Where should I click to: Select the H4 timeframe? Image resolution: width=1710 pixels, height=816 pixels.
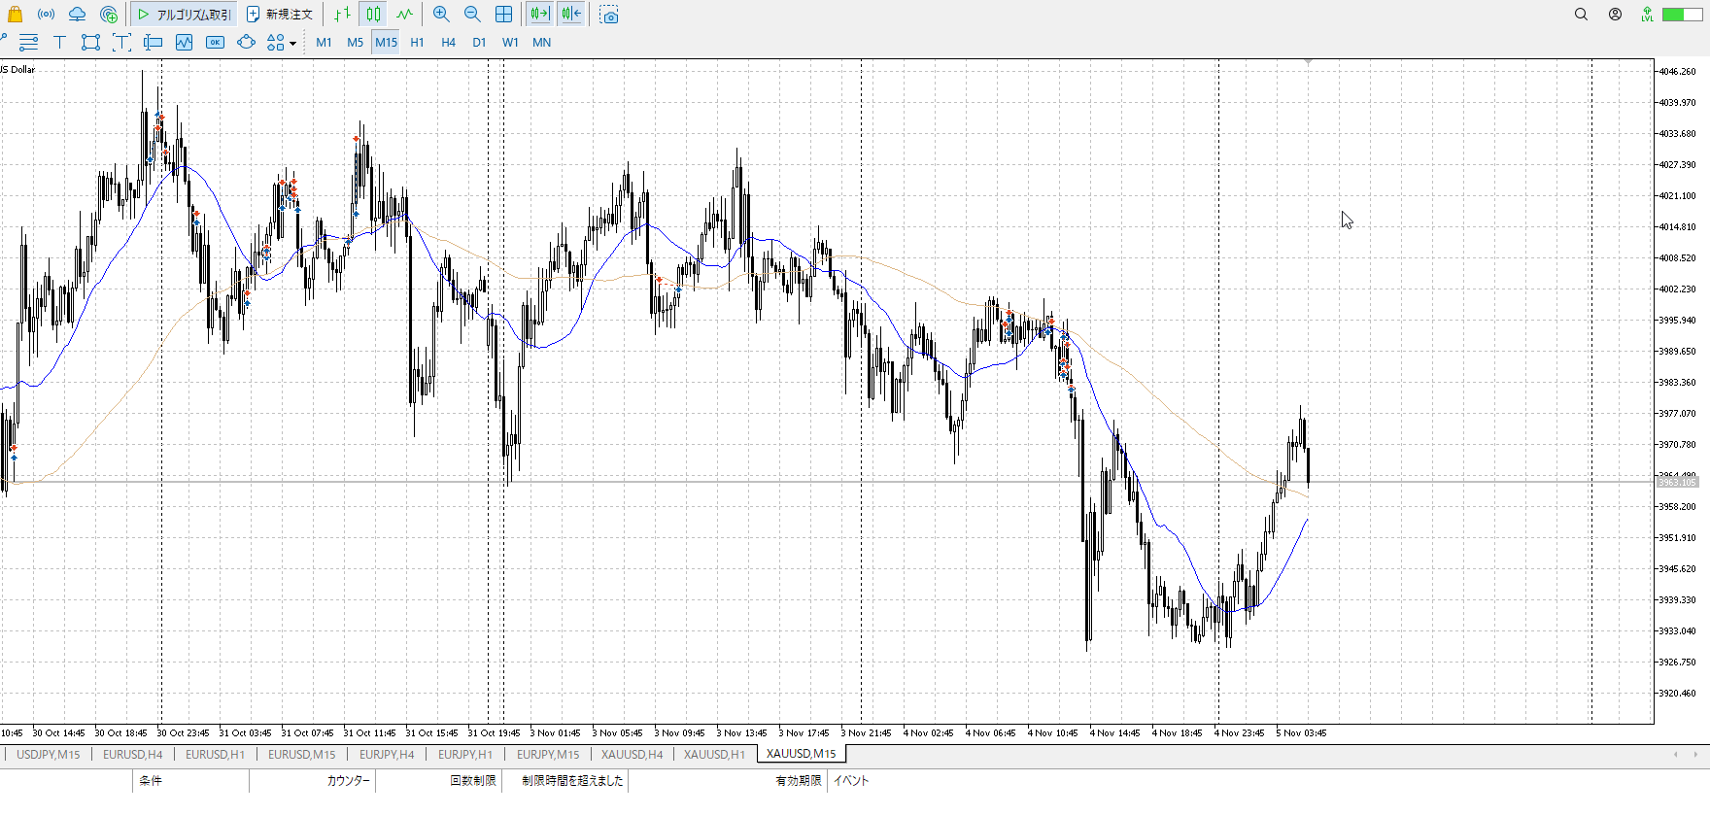448,42
